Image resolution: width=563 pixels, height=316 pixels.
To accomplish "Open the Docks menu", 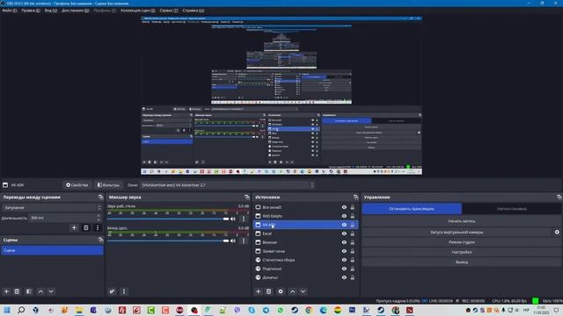I will (75, 11).
